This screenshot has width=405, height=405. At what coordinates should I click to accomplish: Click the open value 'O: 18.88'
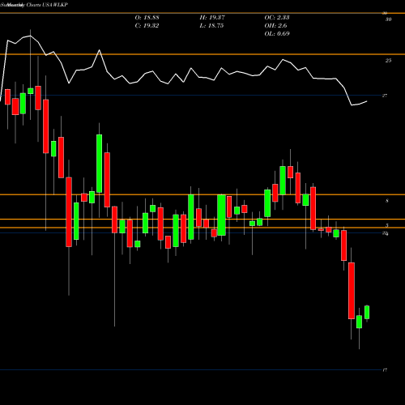[x=147, y=18]
